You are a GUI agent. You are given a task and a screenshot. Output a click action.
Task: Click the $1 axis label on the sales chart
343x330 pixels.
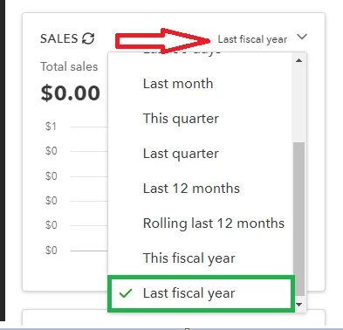(x=51, y=127)
